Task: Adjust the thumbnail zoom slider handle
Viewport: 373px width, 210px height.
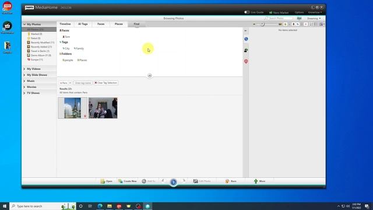Action: (x=262, y=24)
